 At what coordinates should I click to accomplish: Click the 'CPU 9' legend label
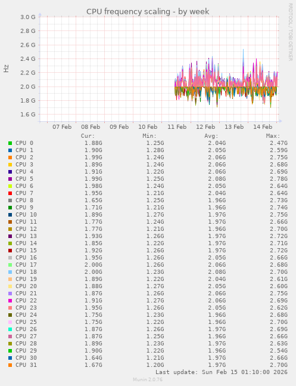[x=24, y=207]
